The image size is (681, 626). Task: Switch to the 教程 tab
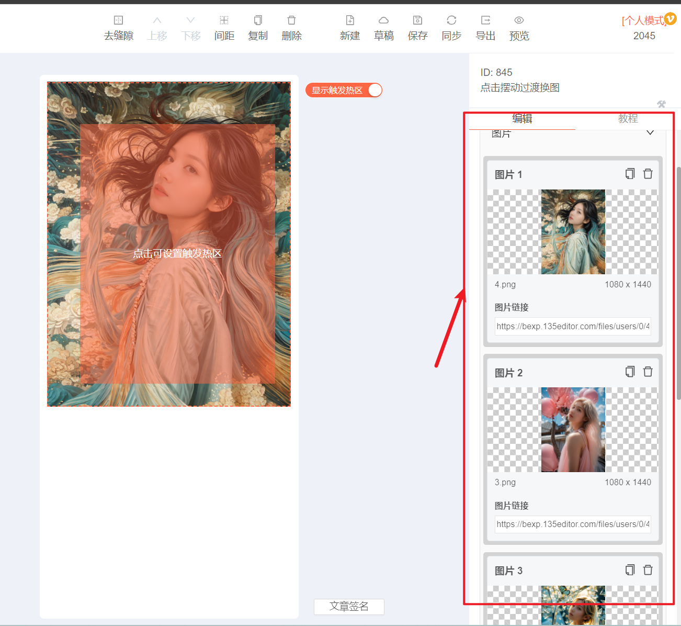(x=628, y=119)
